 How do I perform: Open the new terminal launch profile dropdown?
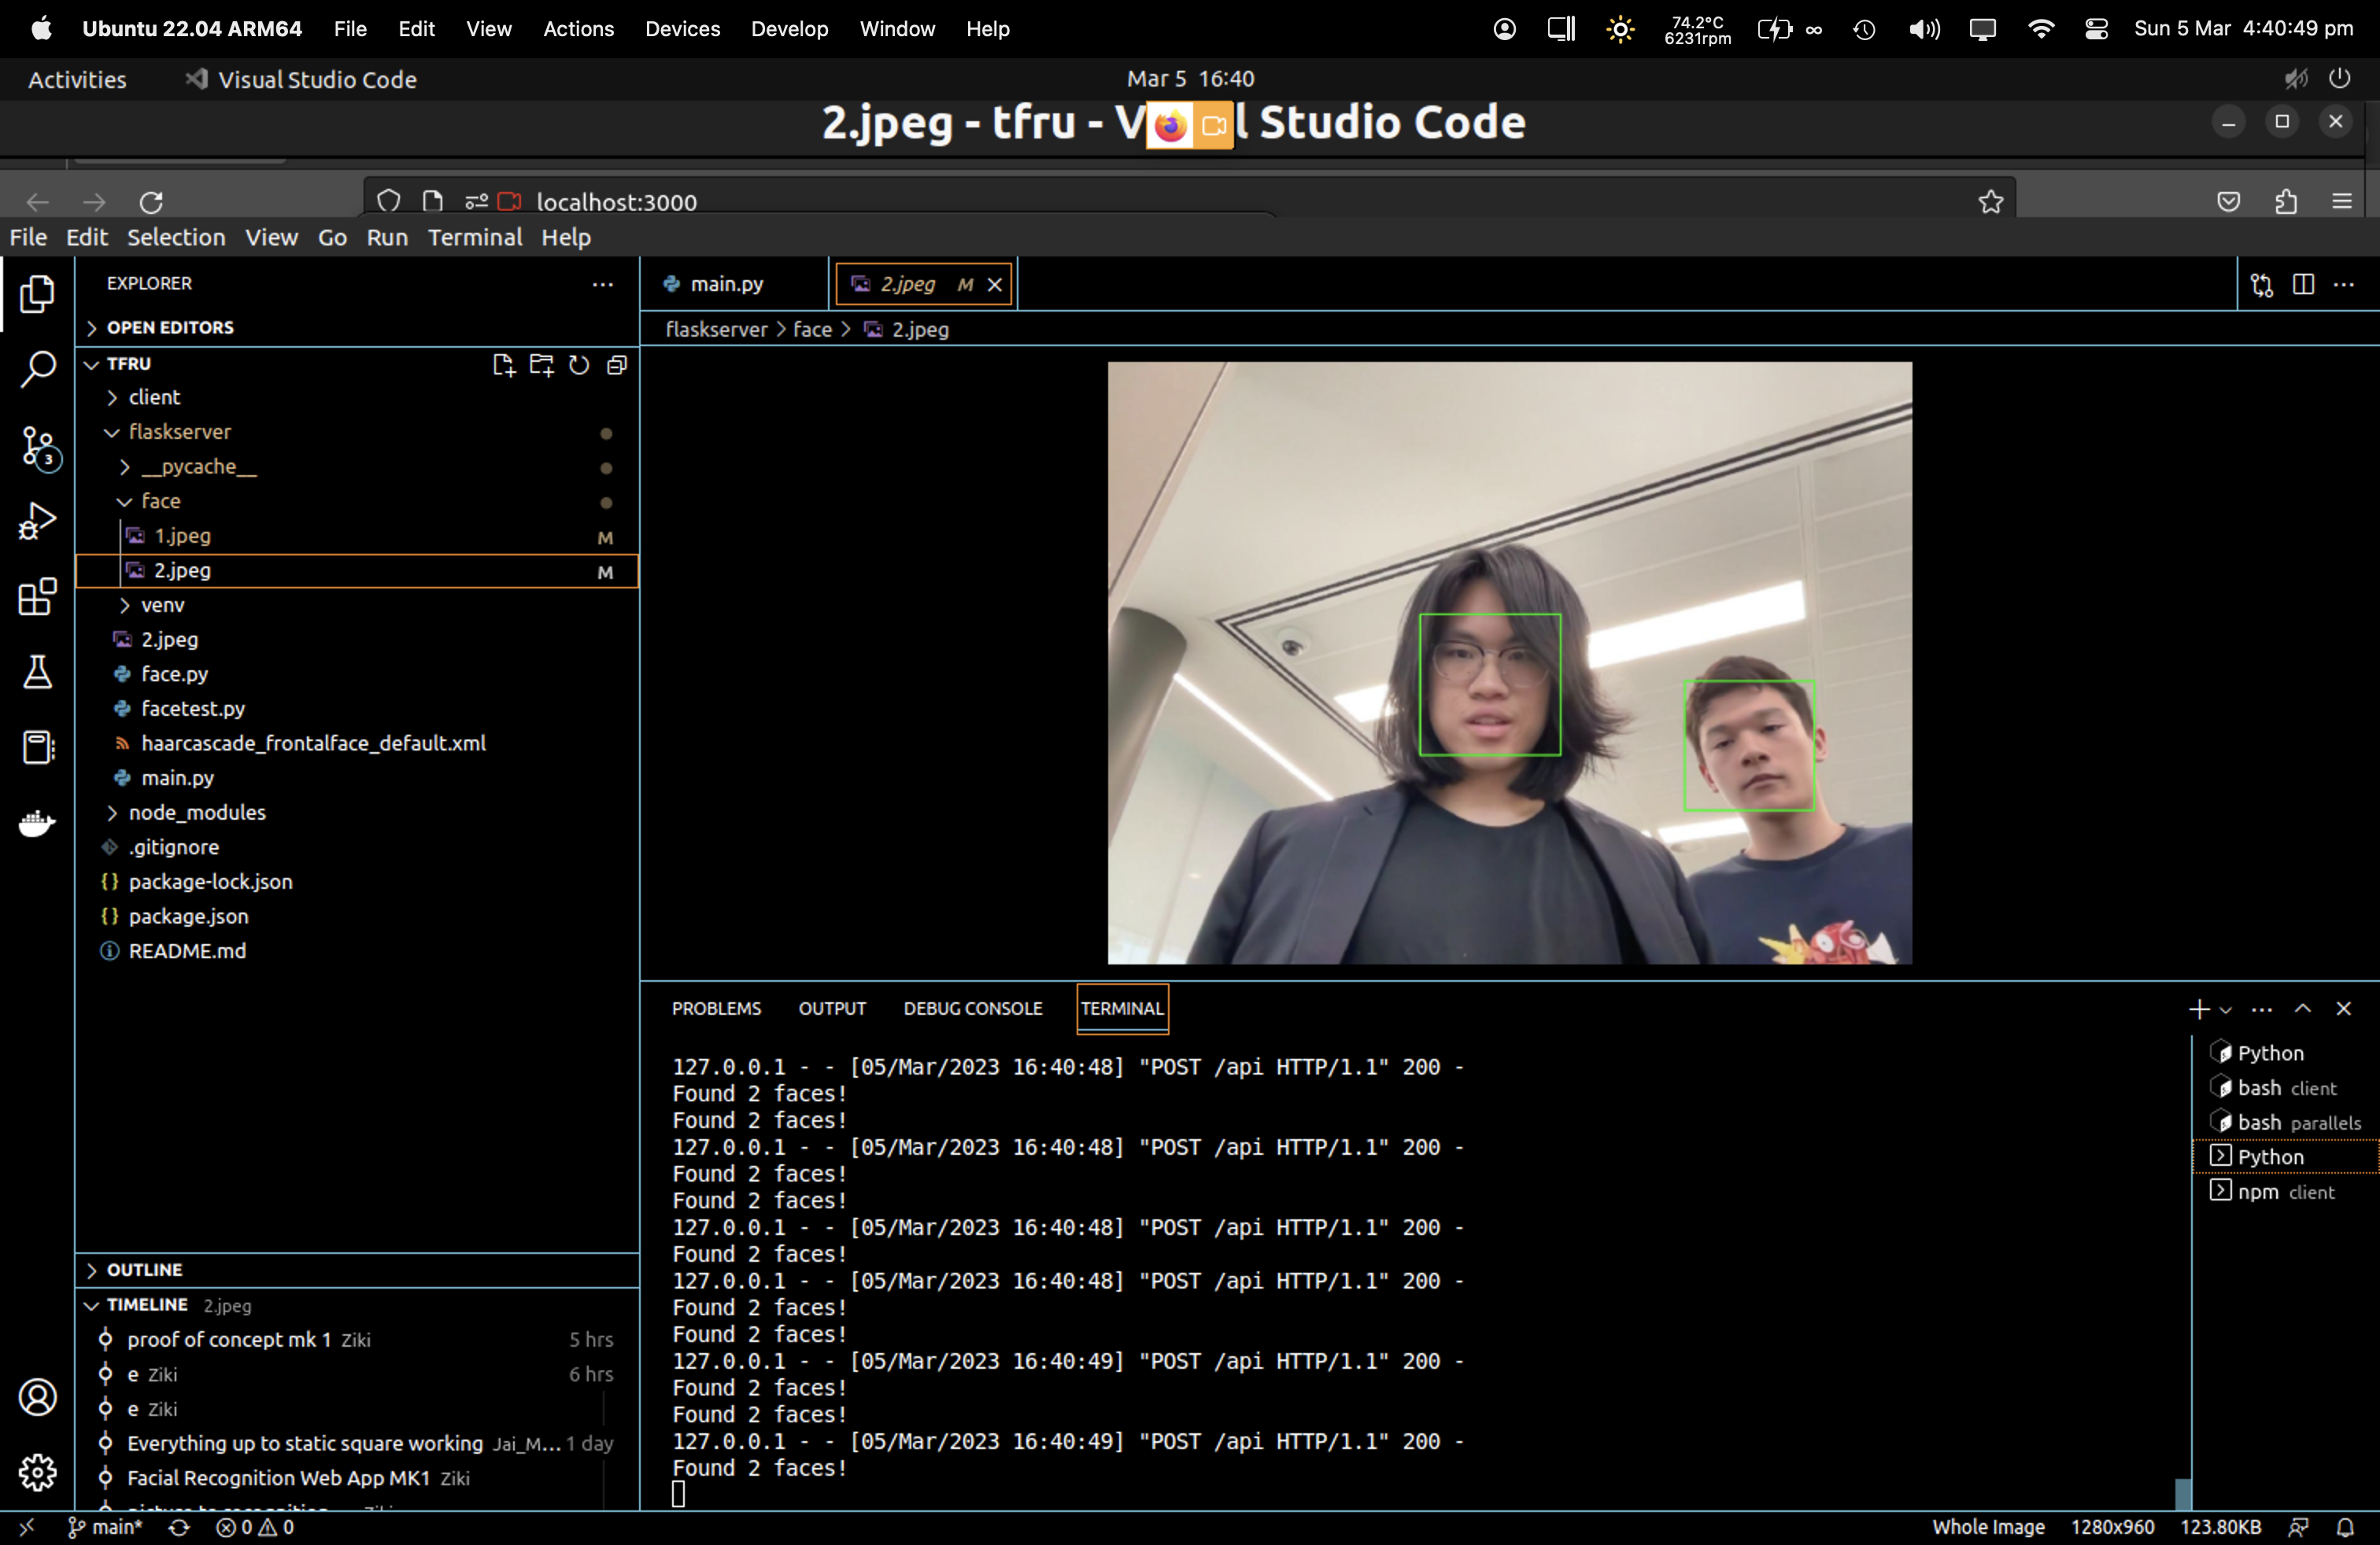point(2225,1009)
